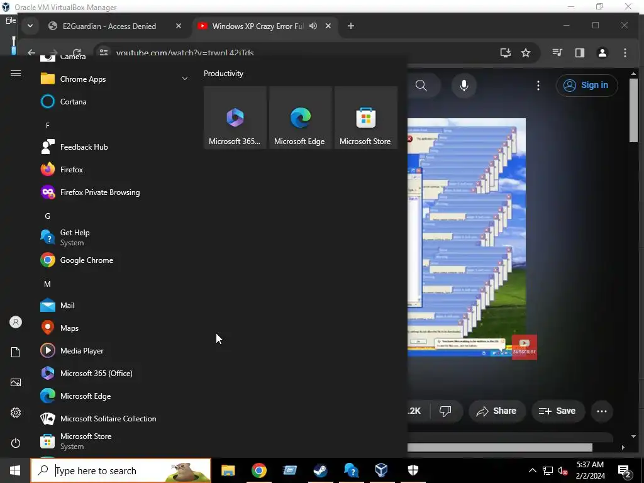
Task: Open Settings gear in Start sidebar
Action: 16,413
